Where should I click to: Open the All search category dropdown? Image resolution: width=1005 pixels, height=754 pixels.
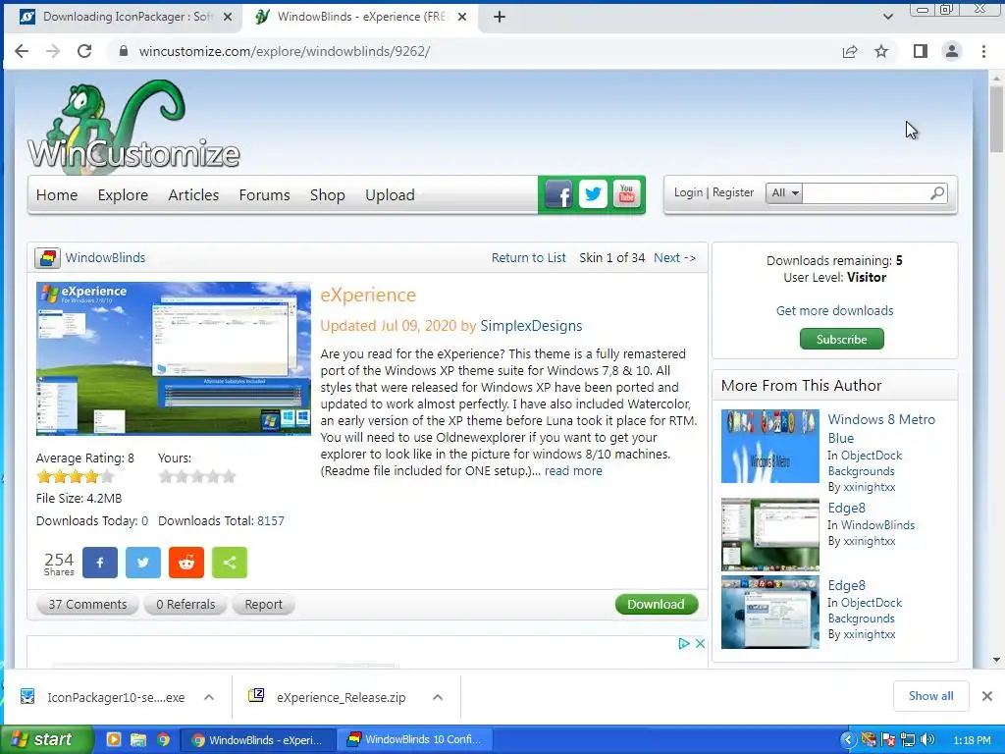click(784, 193)
